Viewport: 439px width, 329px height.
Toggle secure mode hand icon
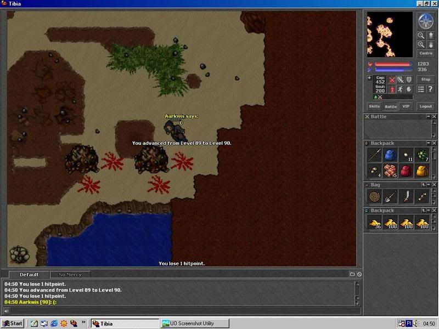409,89
